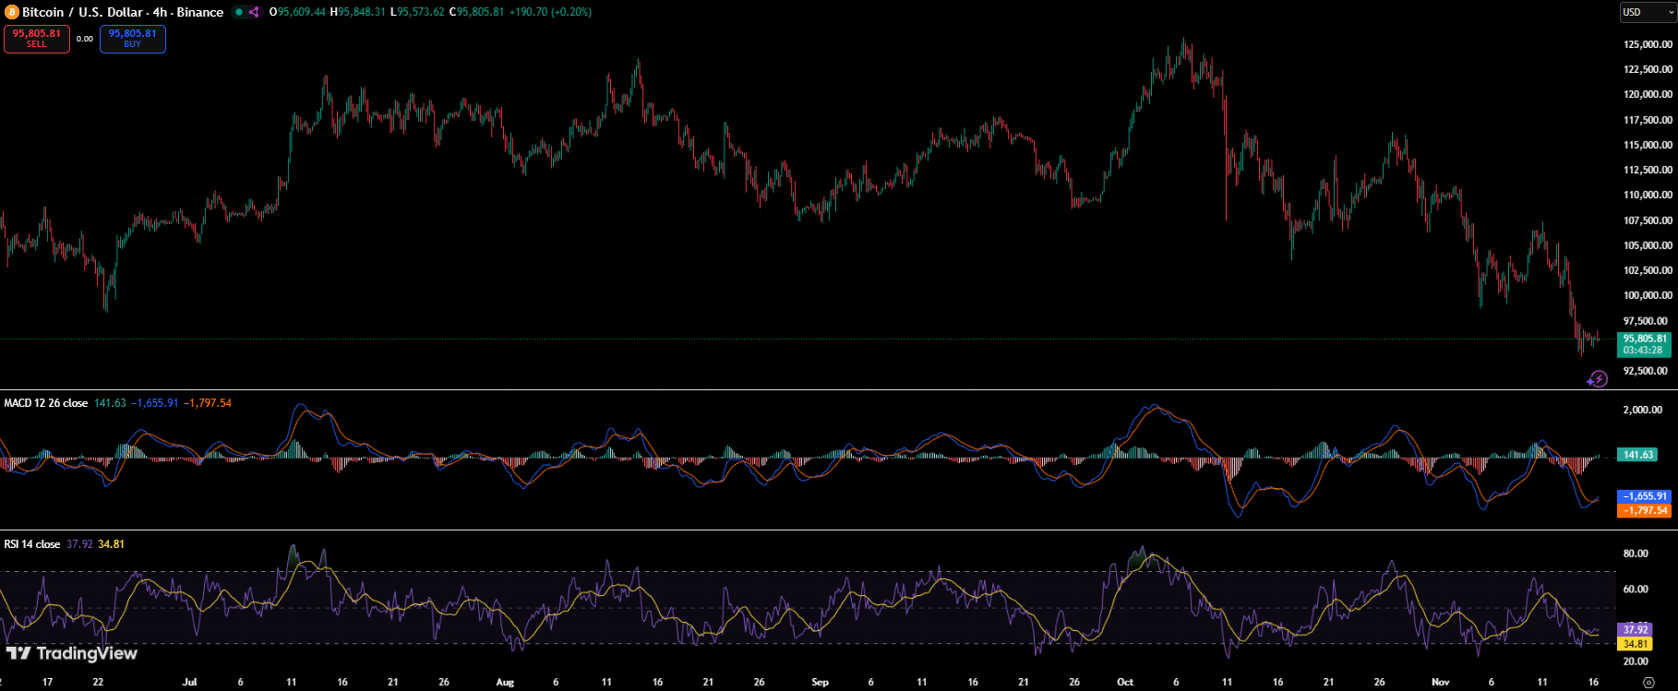This screenshot has height=691, width=1678.
Task: Open the time axis settings icon
Action: pyautogui.click(x=1649, y=683)
